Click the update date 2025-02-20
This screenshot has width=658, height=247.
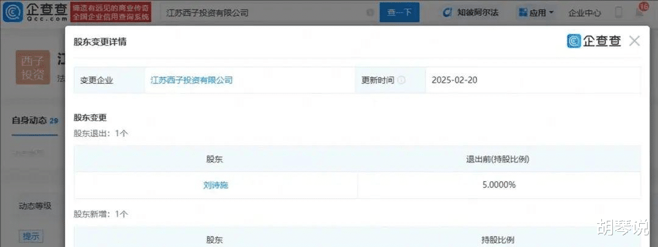coord(455,80)
